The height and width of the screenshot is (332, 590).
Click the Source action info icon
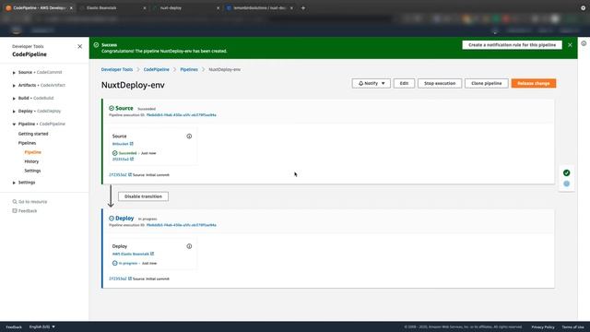pyautogui.click(x=189, y=136)
